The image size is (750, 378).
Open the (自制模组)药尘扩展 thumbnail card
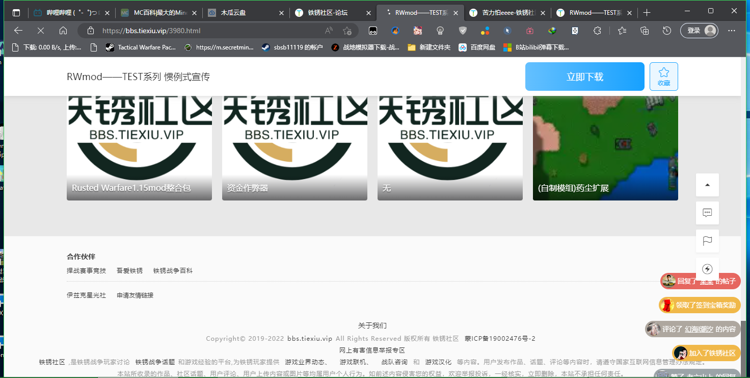click(x=605, y=148)
